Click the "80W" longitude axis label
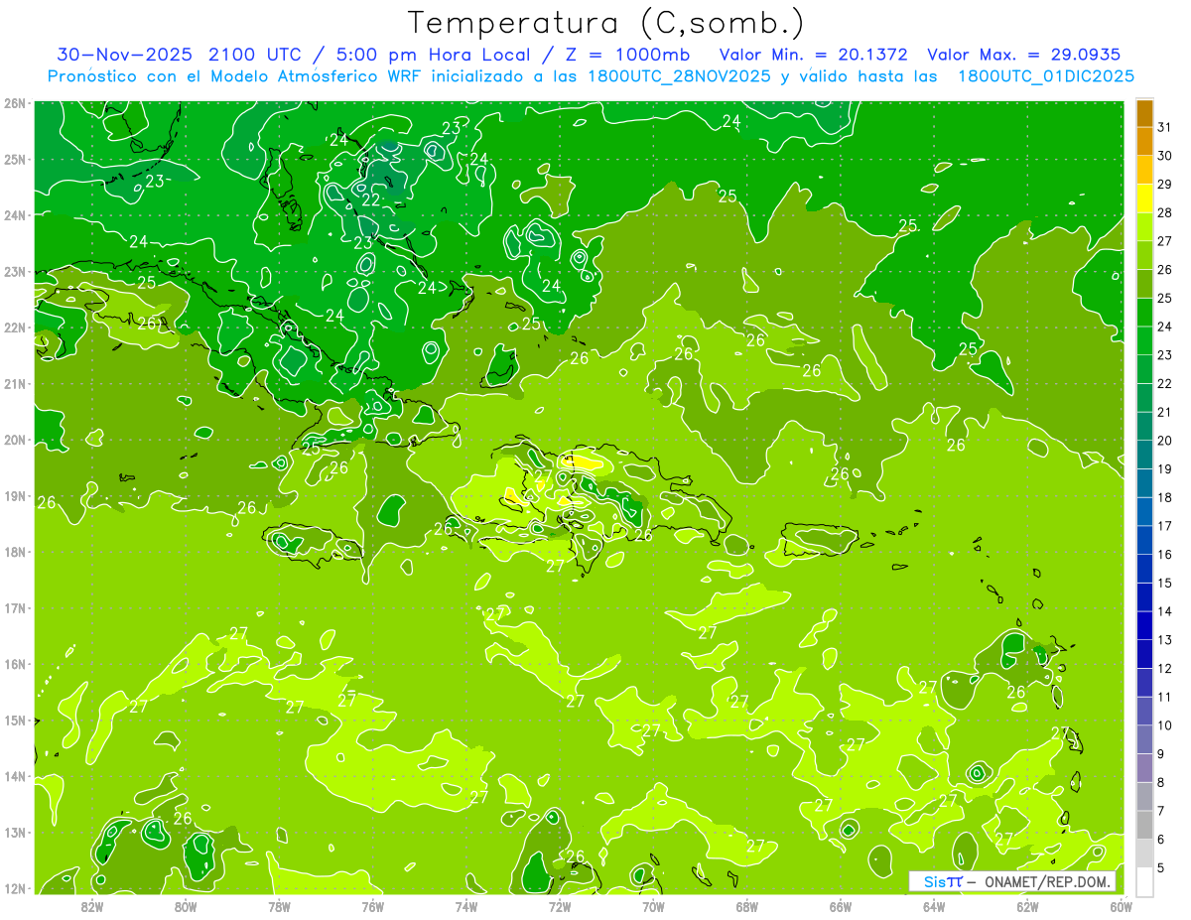 click(185, 906)
